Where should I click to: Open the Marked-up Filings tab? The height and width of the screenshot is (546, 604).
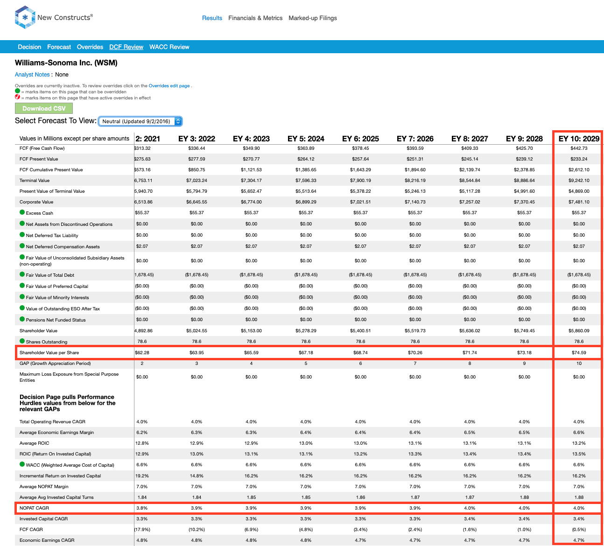[x=312, y=18]
